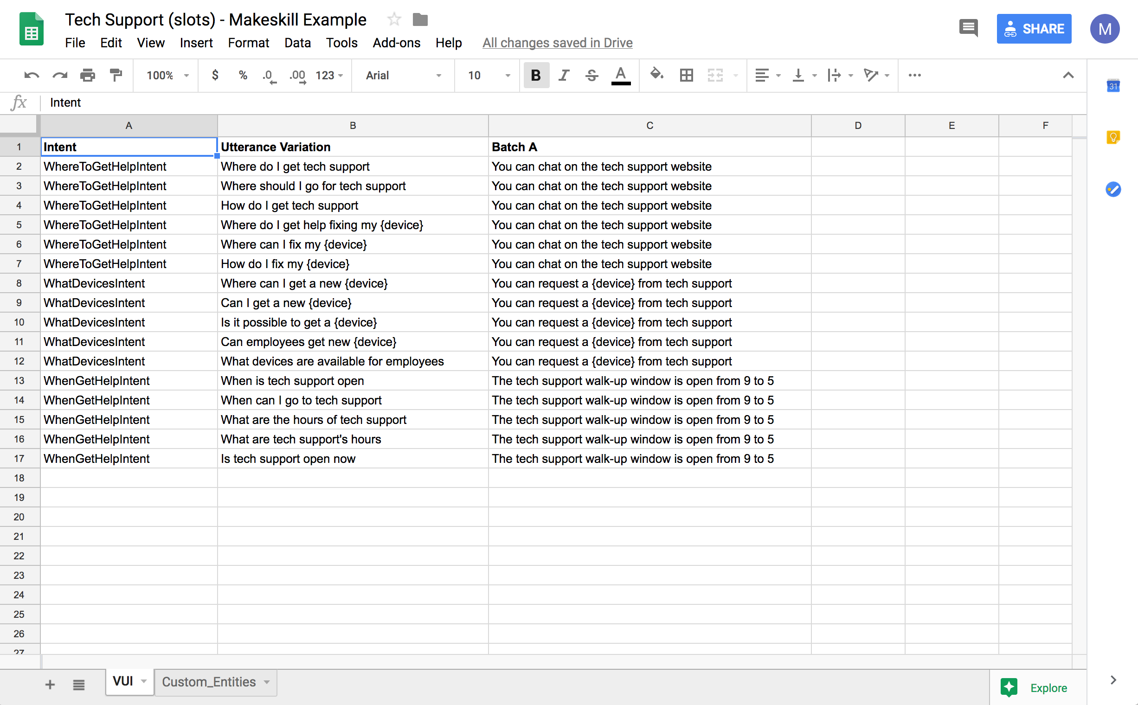Screen dimensions: 1138x705
Task: Open the Insert menu
Action: (x=196, y=43)
